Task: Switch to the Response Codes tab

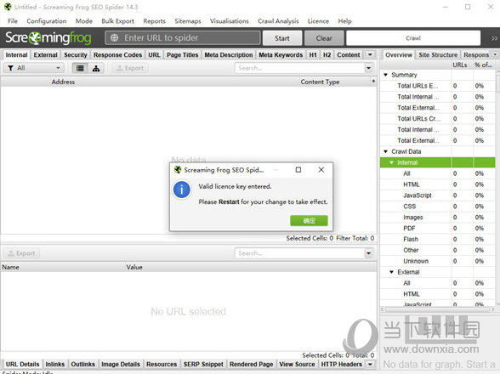Action: [117, 55]
